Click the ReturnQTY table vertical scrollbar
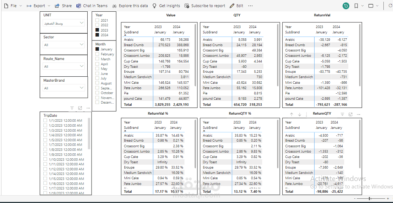This screenshot has height=203, width=393. (360, 144)
